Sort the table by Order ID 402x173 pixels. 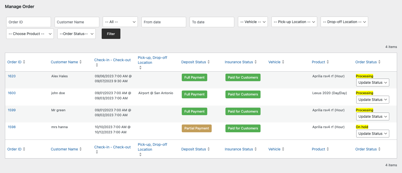click(14, 62)
